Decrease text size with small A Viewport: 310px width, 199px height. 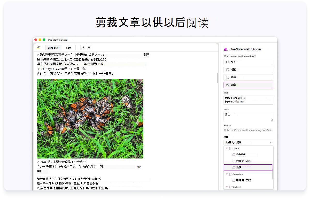tap(83, 48)
